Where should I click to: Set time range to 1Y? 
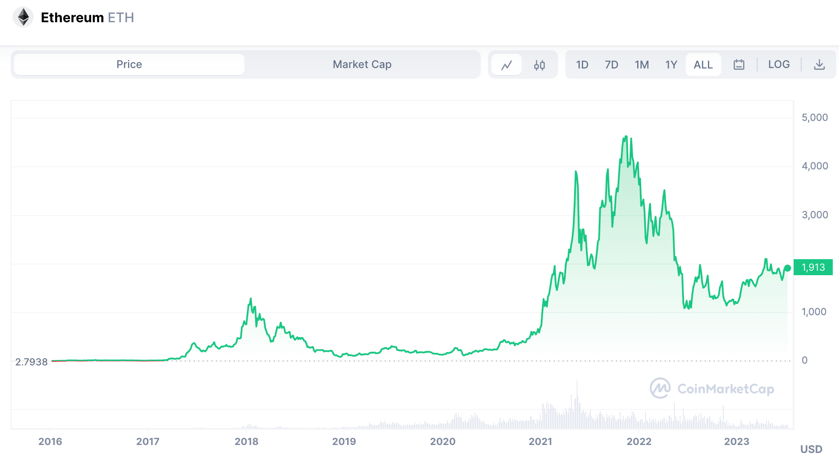(671, 65)
